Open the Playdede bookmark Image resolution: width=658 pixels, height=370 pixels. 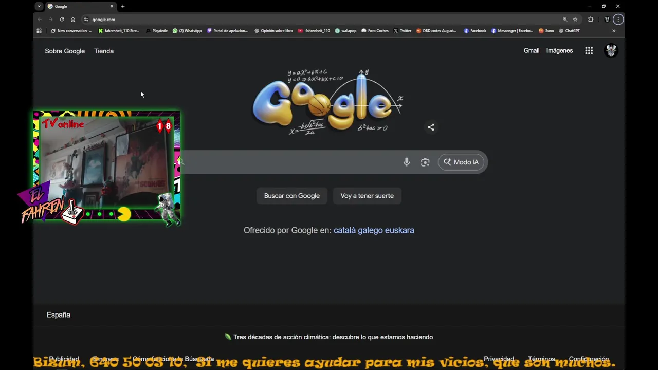(156, 31)
